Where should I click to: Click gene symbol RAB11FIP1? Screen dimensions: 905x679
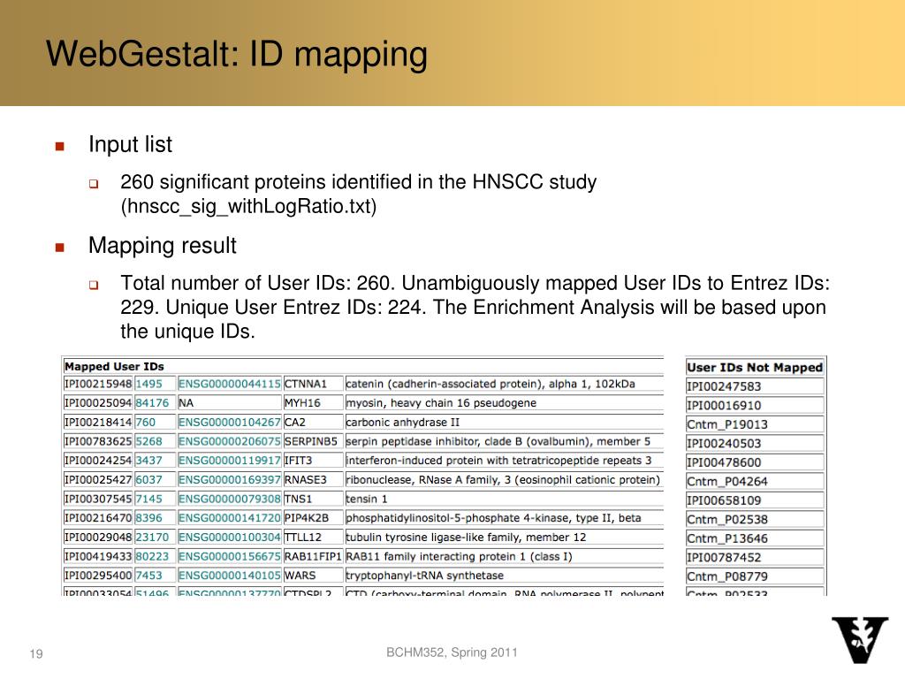313,557
